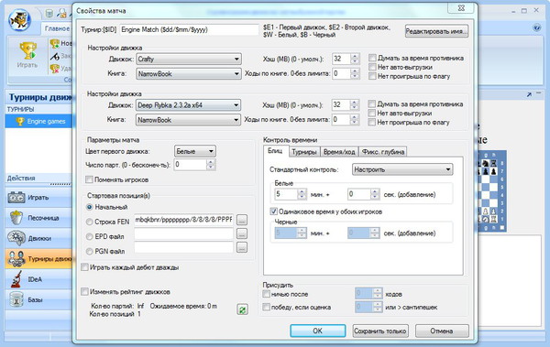Click the Число парт. input field
The image size is (550, 347).
tap(191, 165)
